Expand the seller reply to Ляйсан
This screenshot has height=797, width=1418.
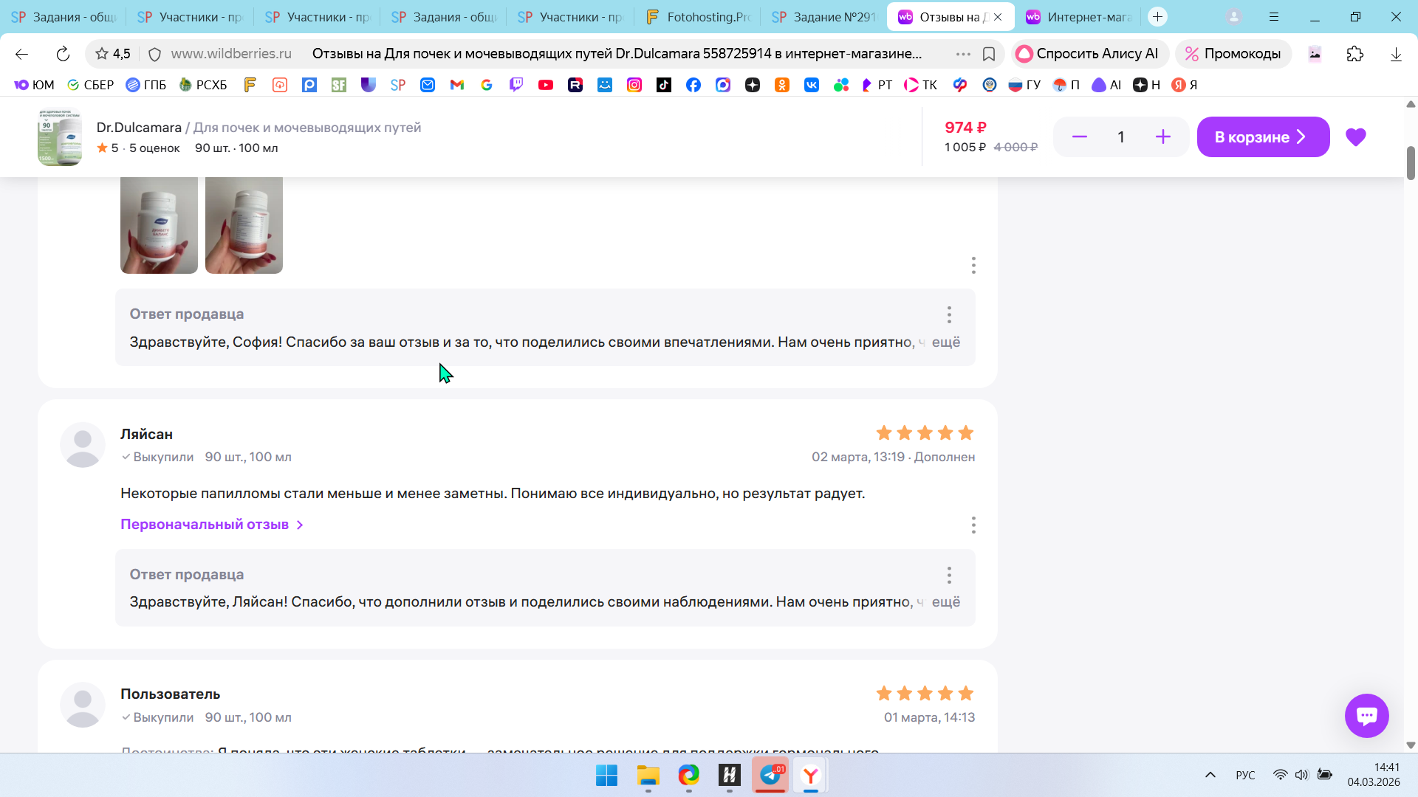(x=945, y=602)
